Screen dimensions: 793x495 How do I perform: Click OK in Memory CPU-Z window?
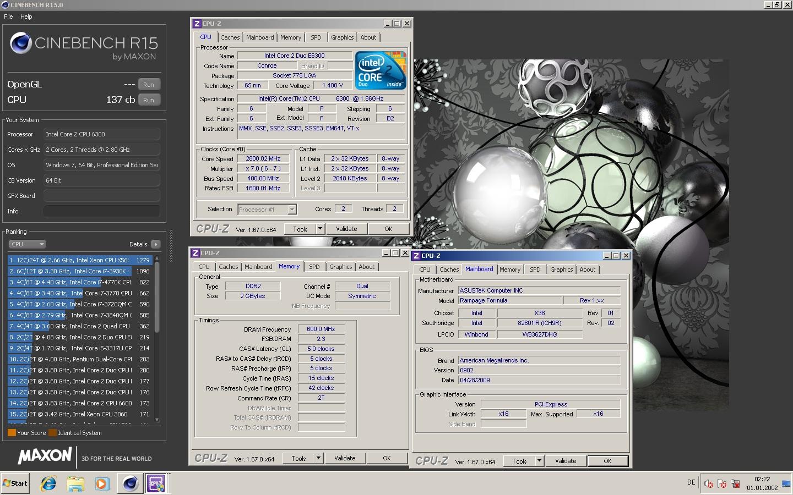click(387, 459)
